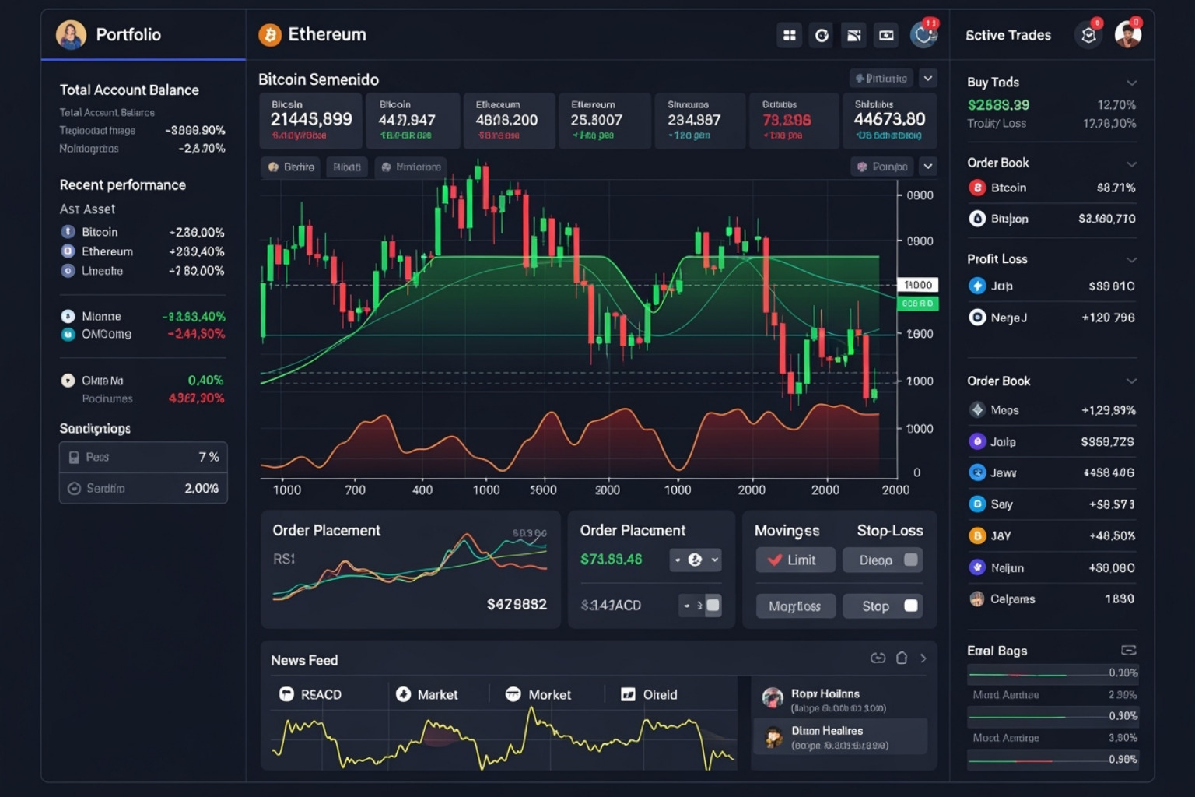1195x797 pixels.
Task: Click the Pricing button above the chart
Action: click(x=880, y=78)
